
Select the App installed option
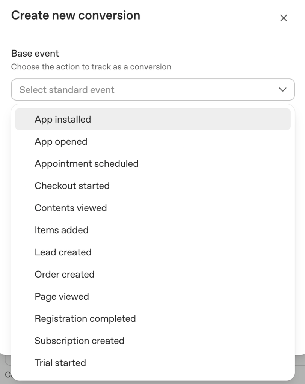152,119
